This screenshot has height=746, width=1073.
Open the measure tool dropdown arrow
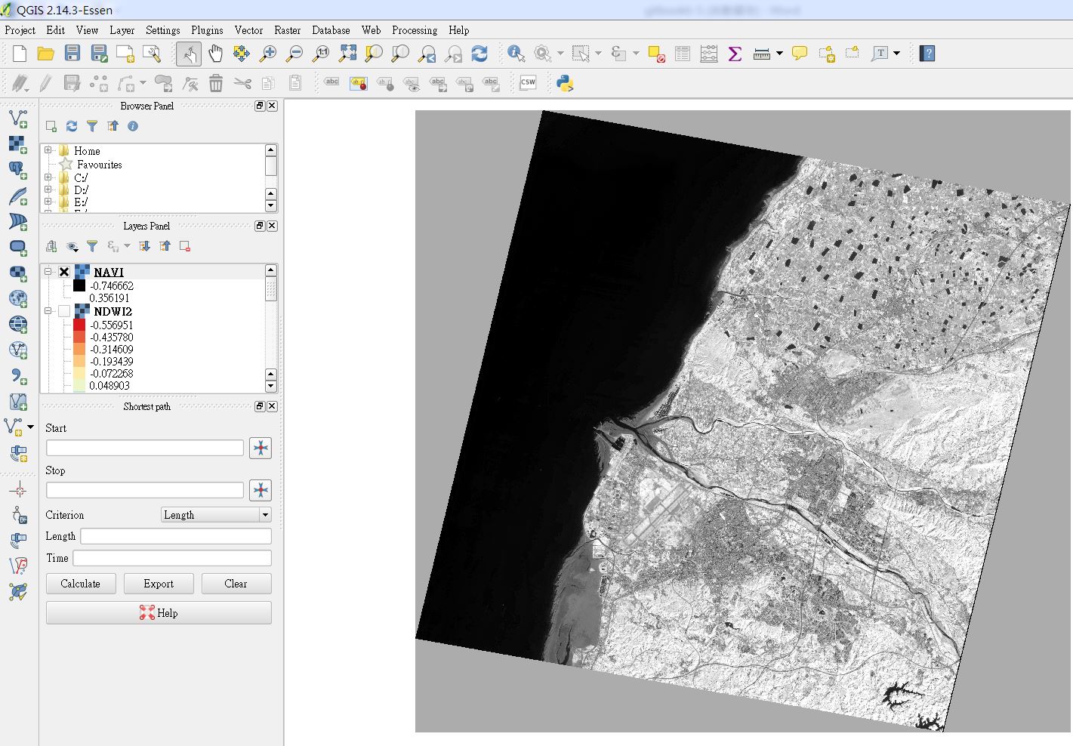coord(779,54)
